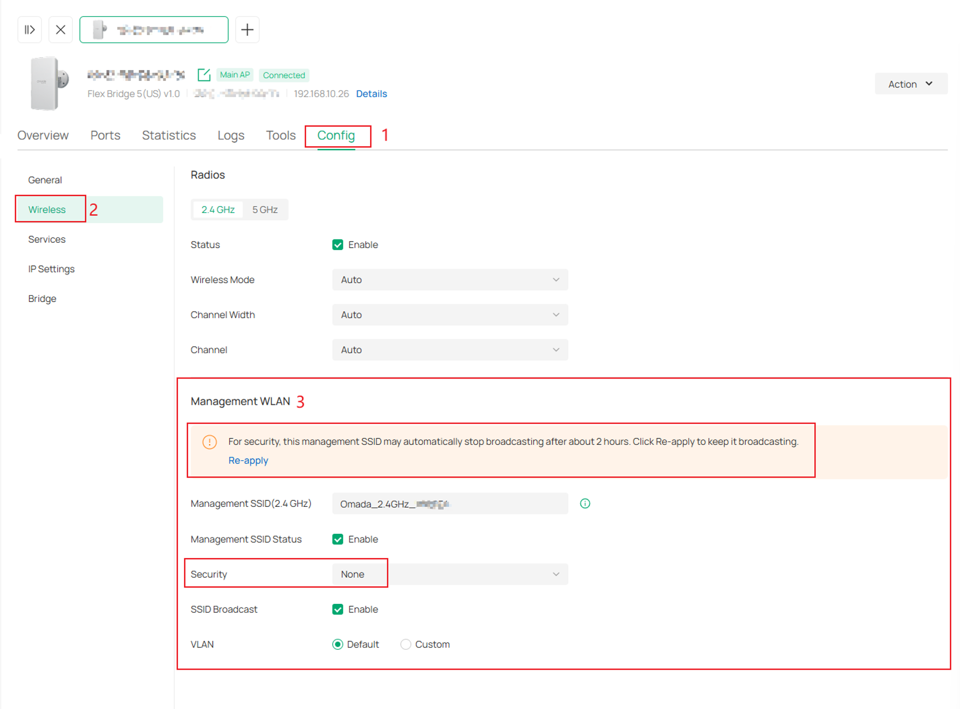Click the info icon beside Management SSID
The height and width of the screenshot is (709, 960).
pyautogui.click(x=585, y=504)
